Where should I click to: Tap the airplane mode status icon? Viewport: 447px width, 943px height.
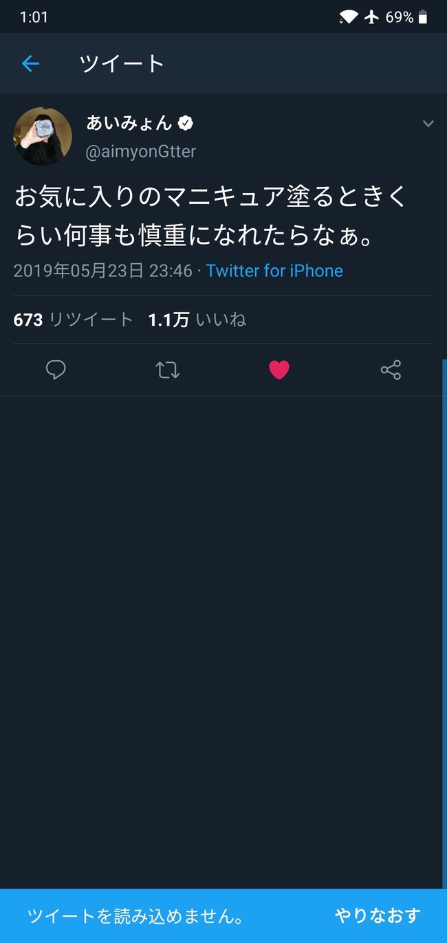click(372, 17)
